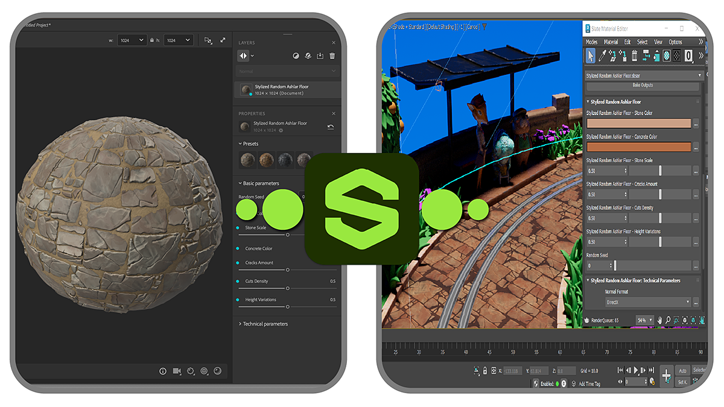Click the Concrete Color swatch in Slate editor
The image size is (724, 407).
click(639, 147)
